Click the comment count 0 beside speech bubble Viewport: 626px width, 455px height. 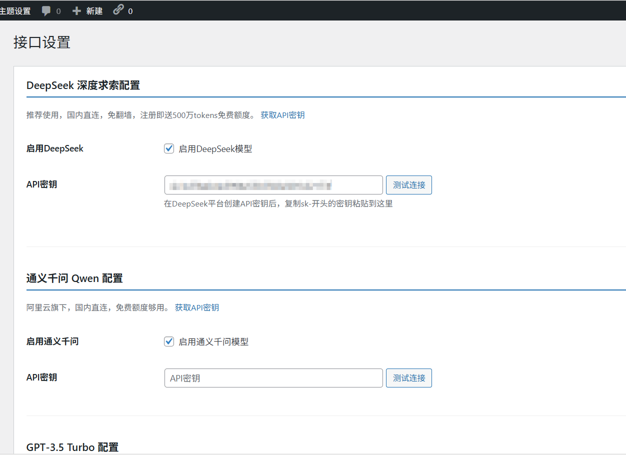(x=58, y=11)
